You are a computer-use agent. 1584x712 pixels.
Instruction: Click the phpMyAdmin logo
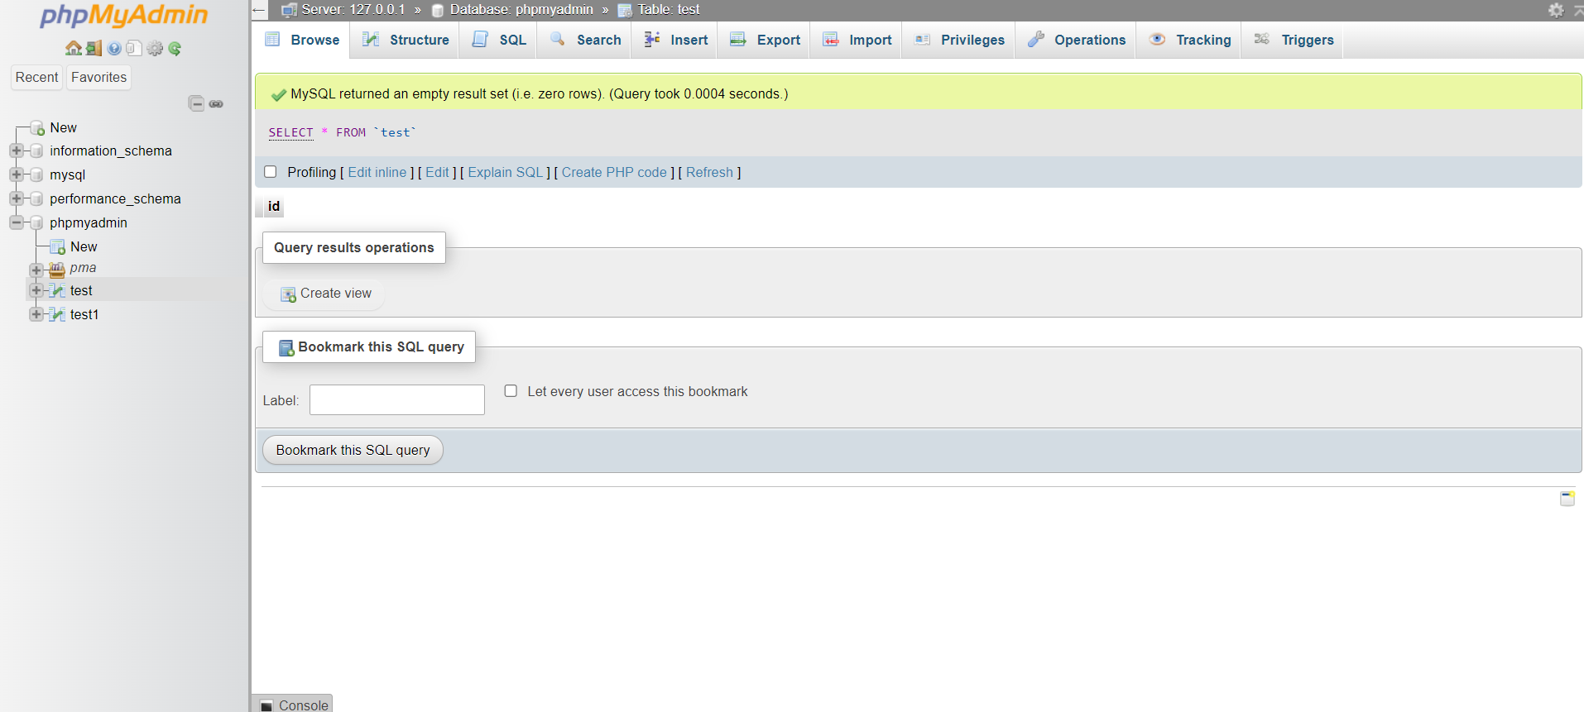124,15
